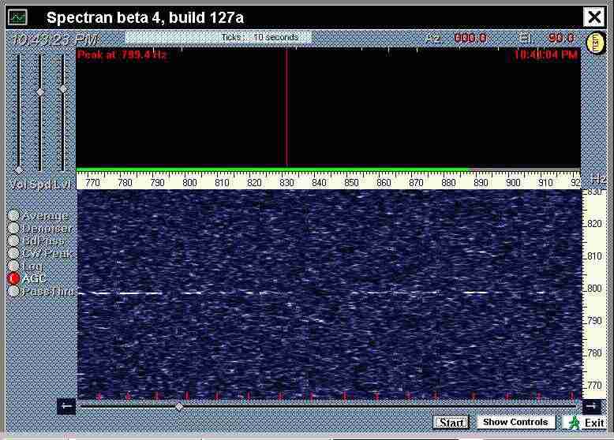
Task: Click the 810 label on vertical scale
Action: click(x=594, y=256)
